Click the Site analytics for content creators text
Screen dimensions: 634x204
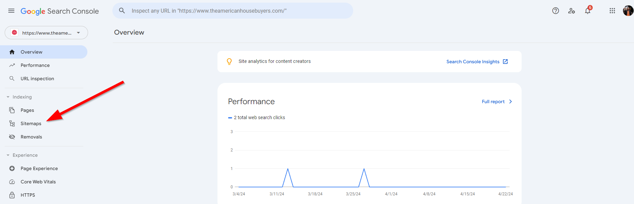(x=274, y=61)
